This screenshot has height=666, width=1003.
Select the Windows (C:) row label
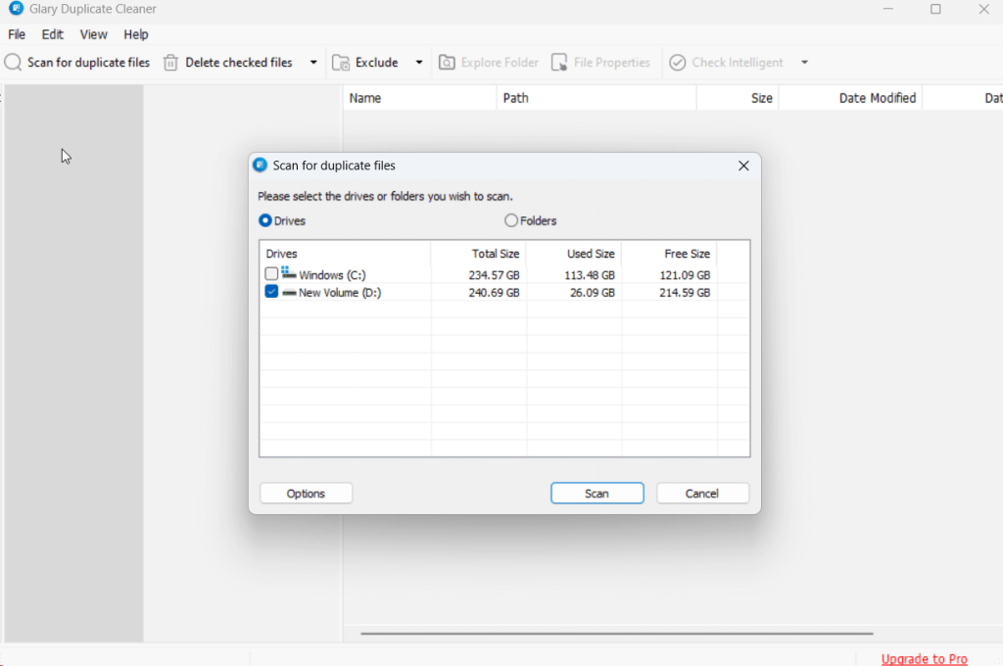[332, 275]
